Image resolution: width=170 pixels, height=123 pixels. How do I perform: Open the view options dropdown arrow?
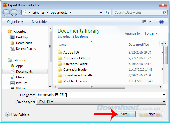point(150,22)
